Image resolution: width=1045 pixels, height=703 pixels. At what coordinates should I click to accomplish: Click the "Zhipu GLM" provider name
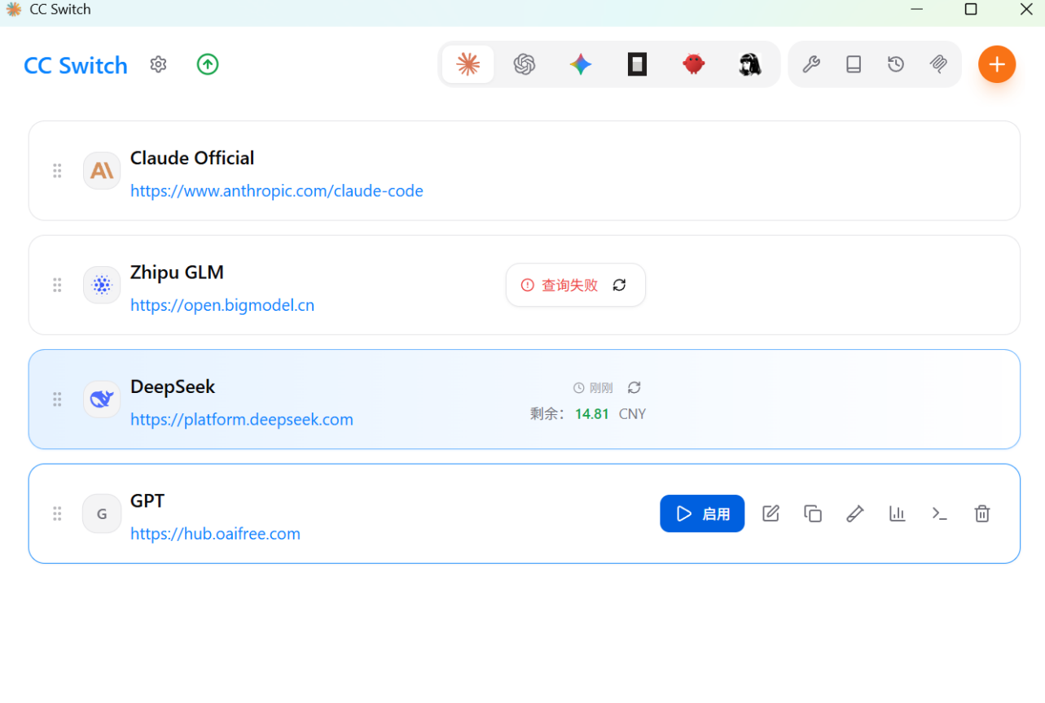click(177, 272)
